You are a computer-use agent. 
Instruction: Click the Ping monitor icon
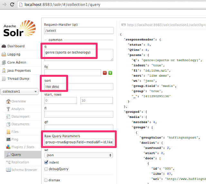(8, 139)
